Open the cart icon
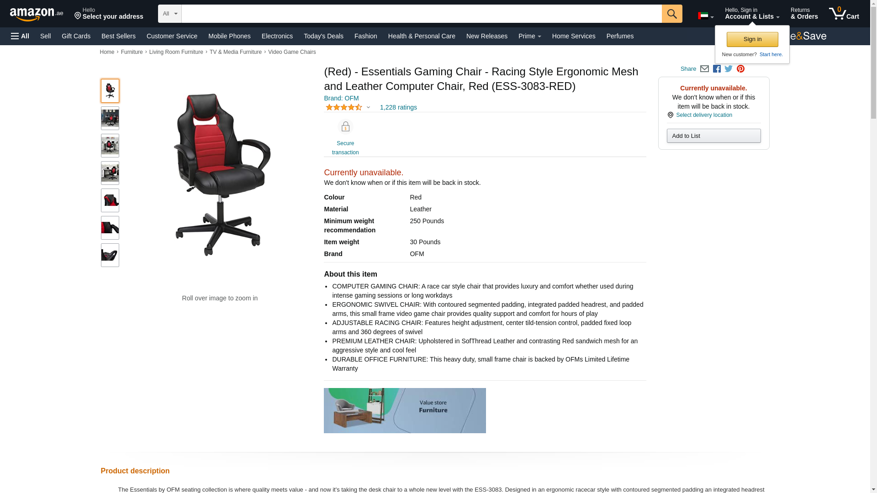This screenshot has height=493, width=877. [x=844, y=13]
